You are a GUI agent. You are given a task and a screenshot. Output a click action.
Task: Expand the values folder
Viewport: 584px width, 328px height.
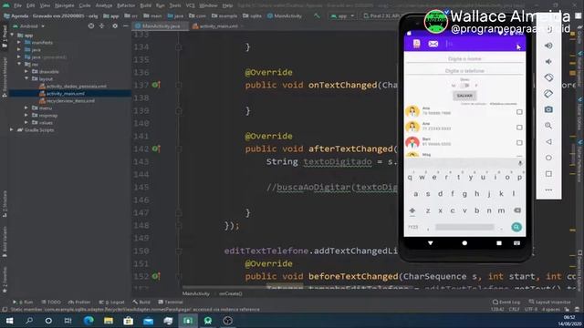tap(26, 122)
